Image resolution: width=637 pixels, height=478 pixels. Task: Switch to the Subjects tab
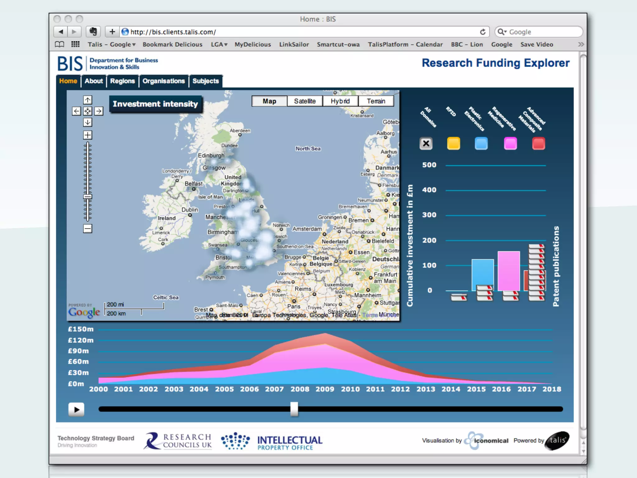(x=206, y=81)
